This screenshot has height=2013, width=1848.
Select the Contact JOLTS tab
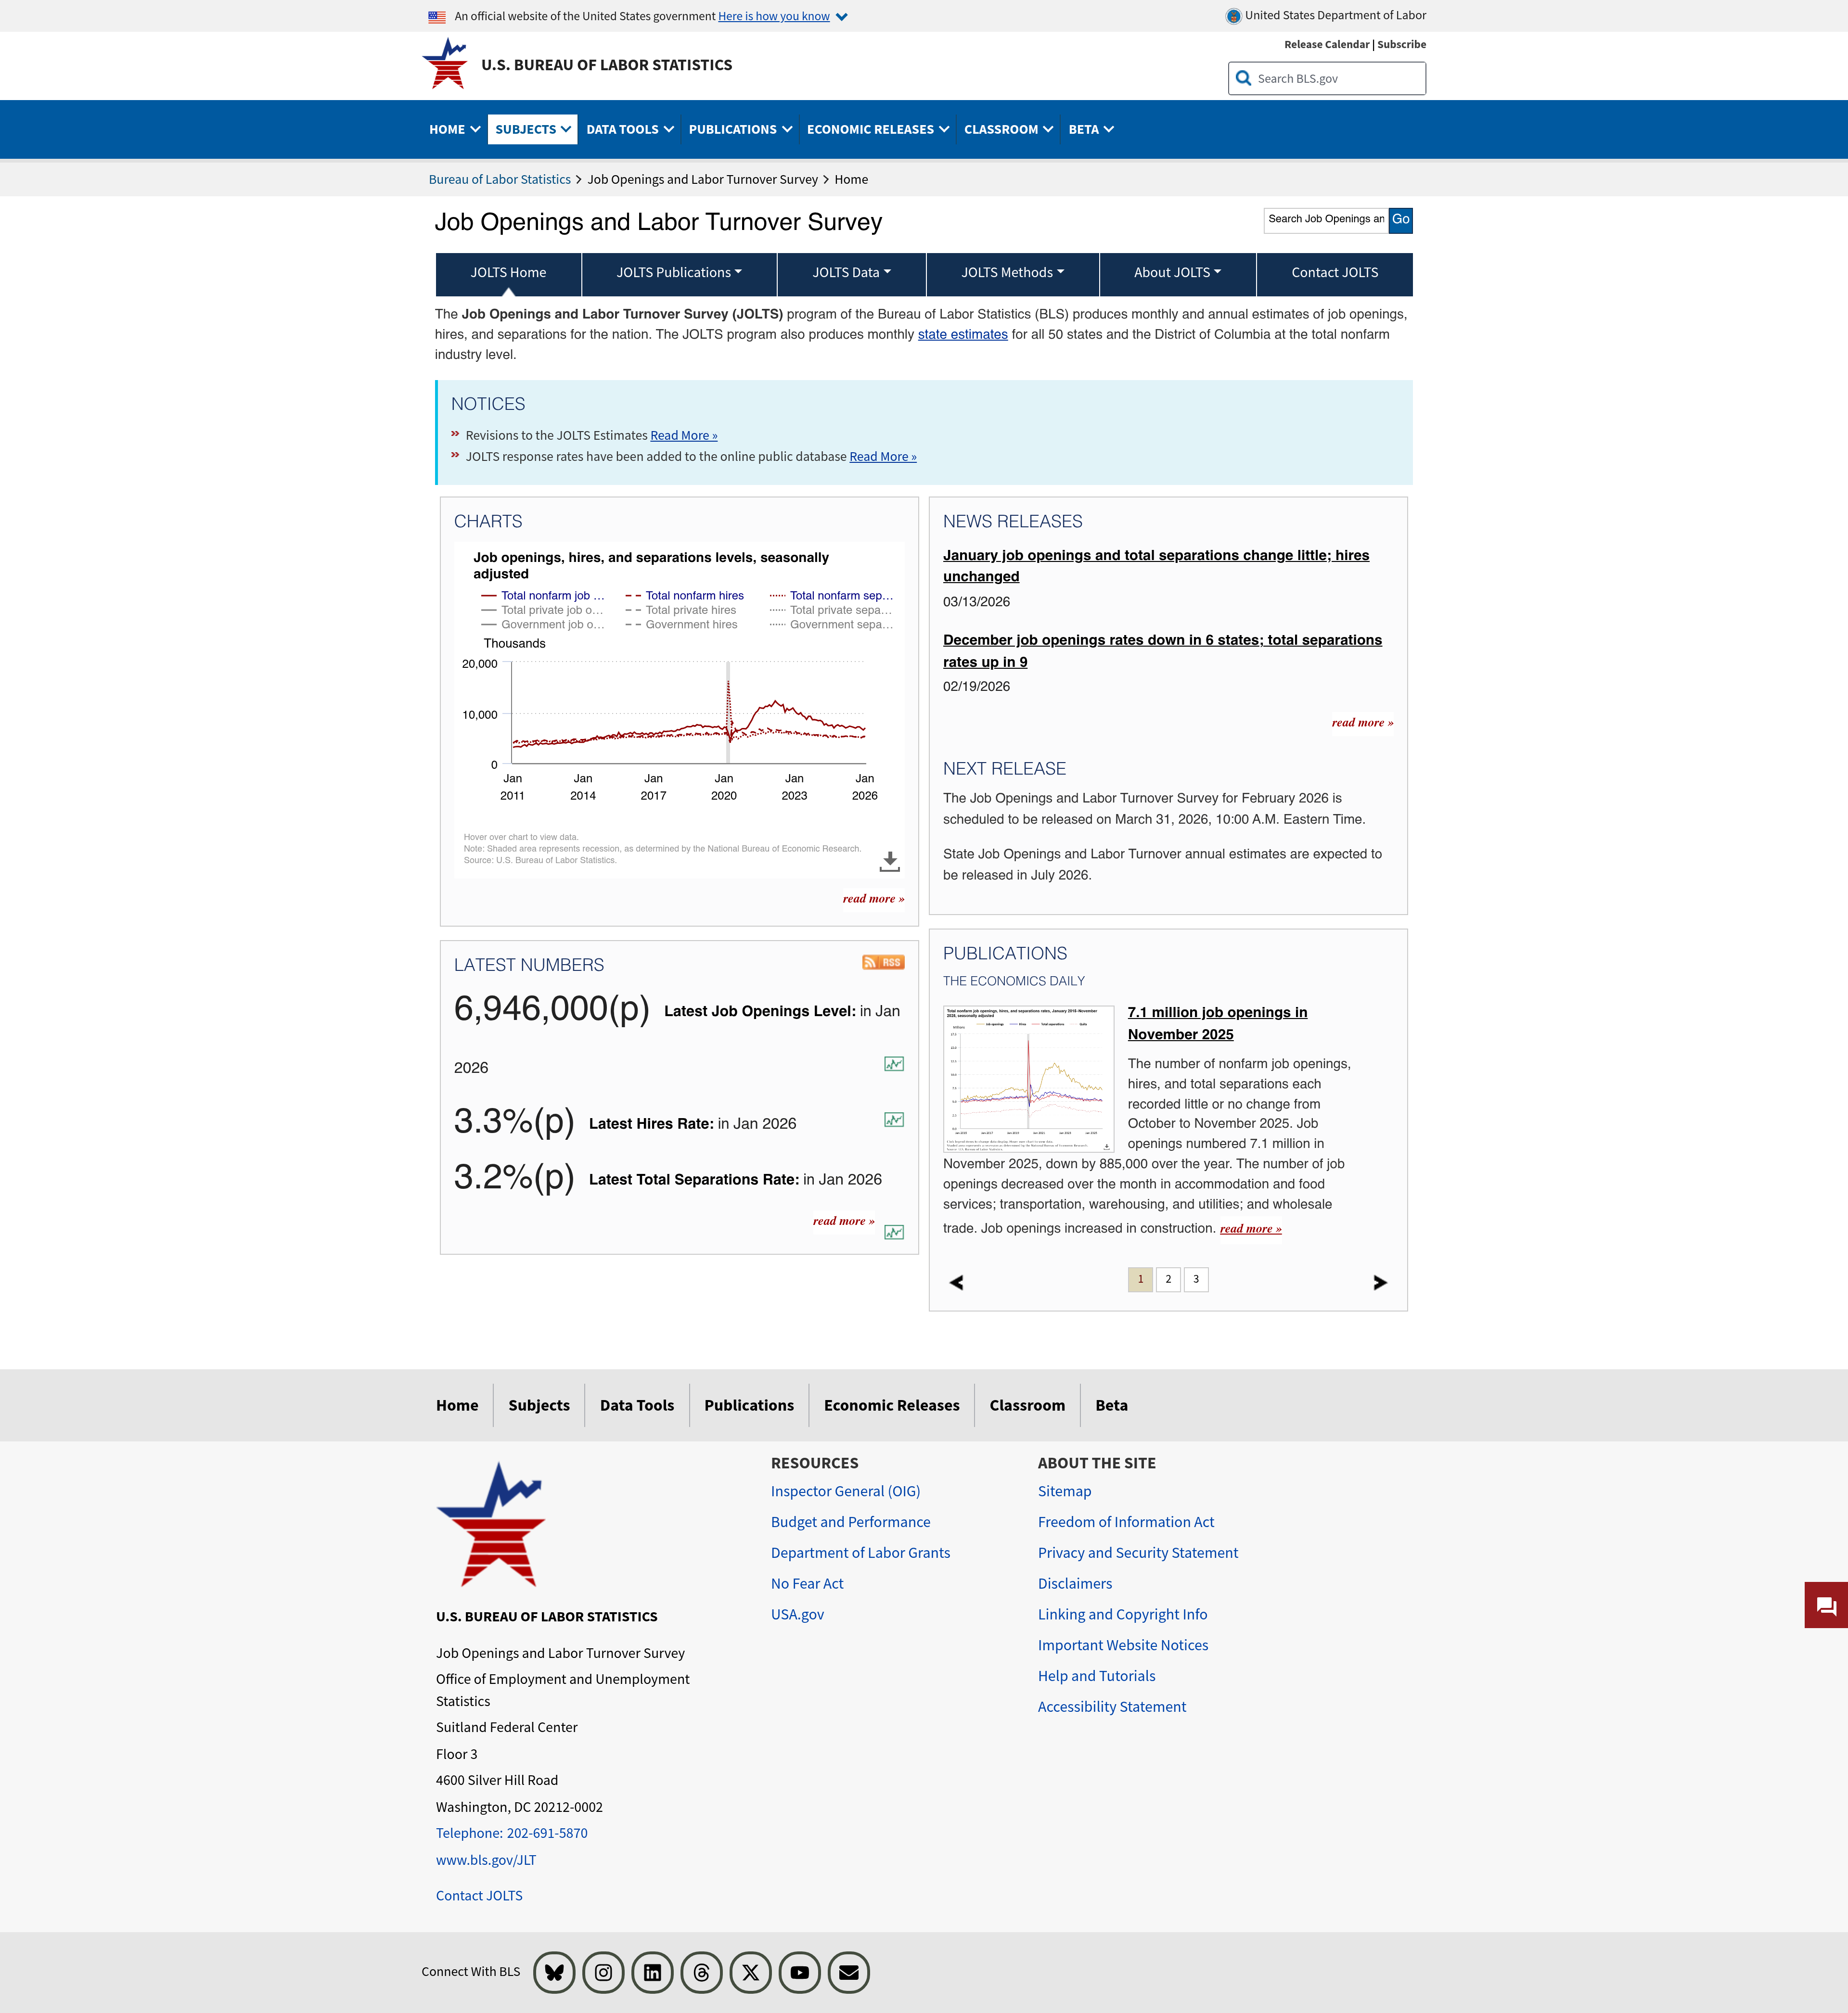tap(1335, 273)
